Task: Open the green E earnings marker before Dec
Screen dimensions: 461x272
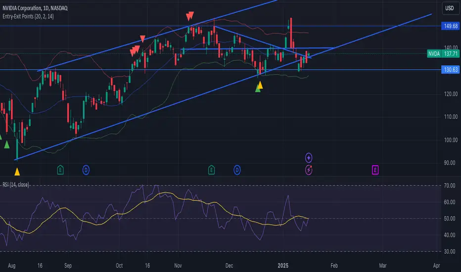Action: coord(211,170)
